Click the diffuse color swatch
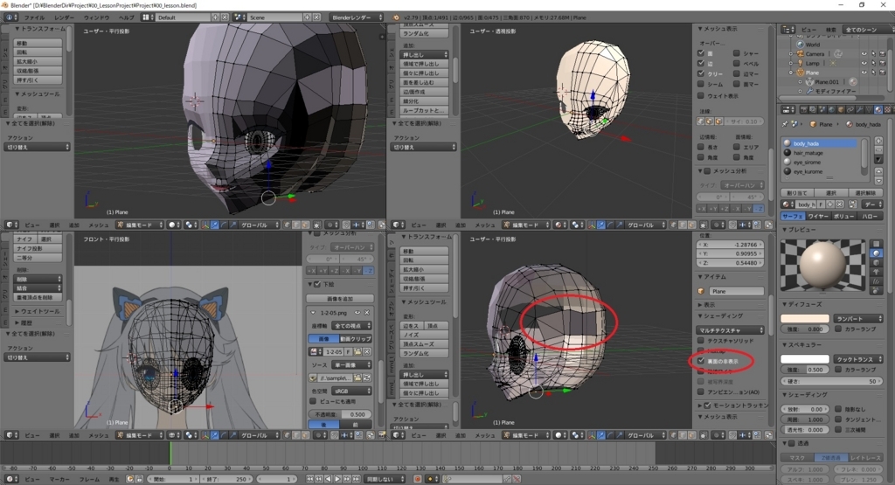Screen dimensions: 895x485 (804, 319)
